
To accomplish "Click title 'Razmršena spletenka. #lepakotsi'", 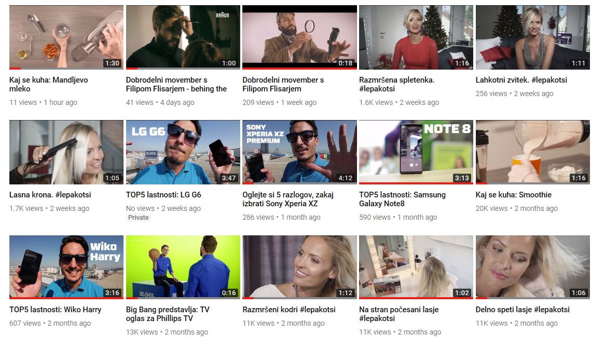I will (397, 84).
